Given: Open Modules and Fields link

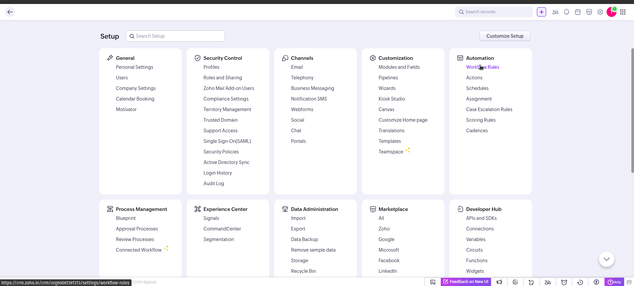Looking at the screenshot, I should coord(399,67).
